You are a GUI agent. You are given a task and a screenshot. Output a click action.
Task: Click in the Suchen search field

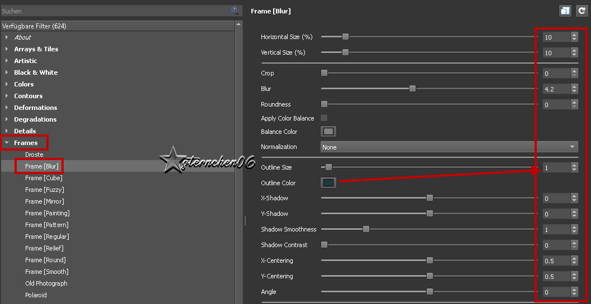tap(112, 11)
